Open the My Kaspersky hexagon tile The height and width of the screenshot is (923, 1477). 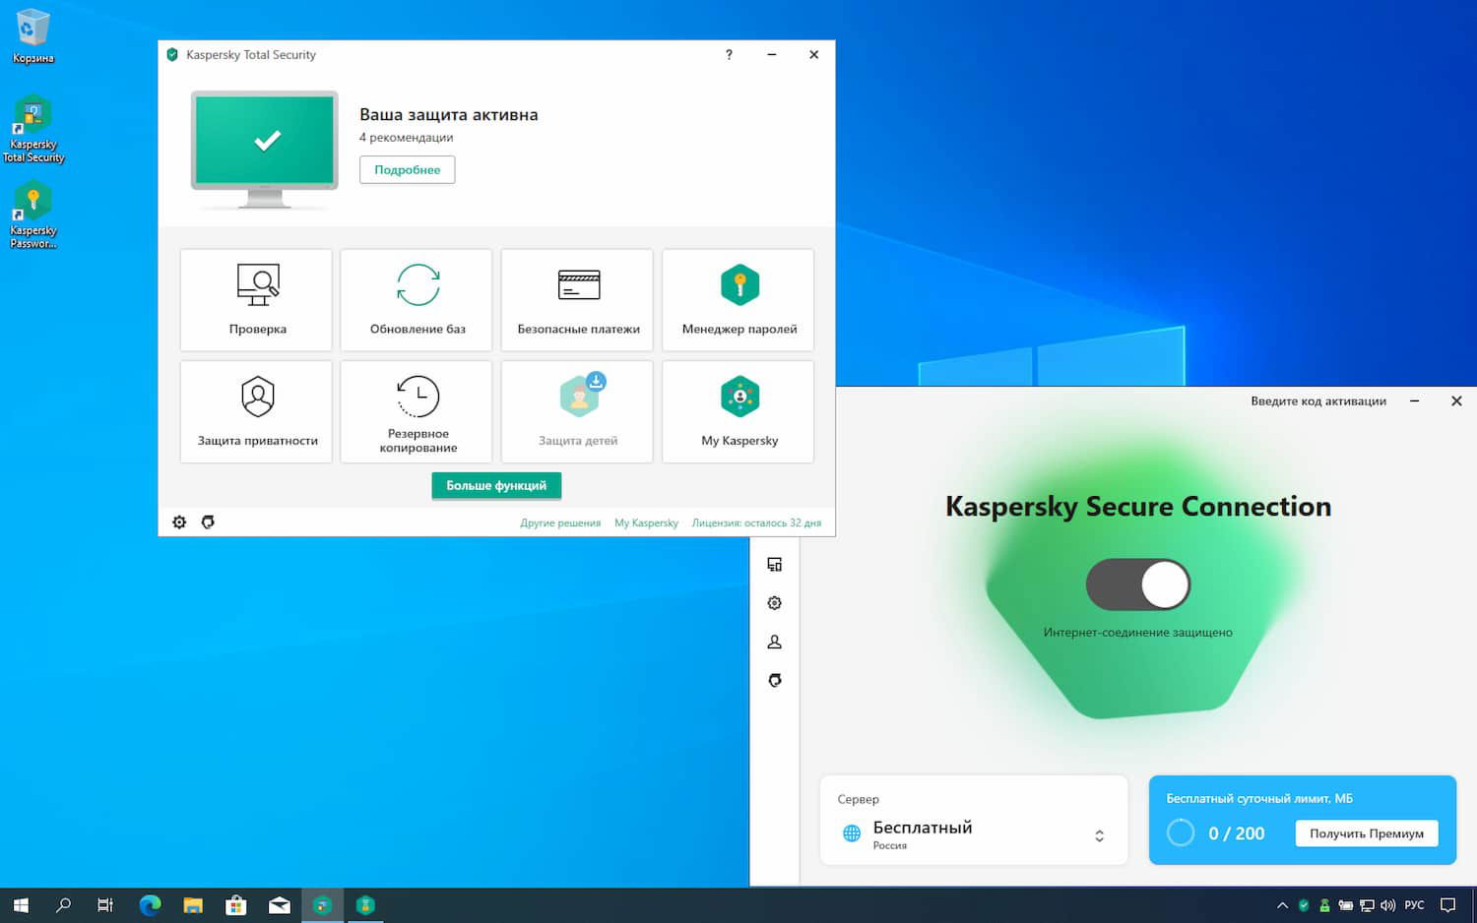tap(738, 411)
